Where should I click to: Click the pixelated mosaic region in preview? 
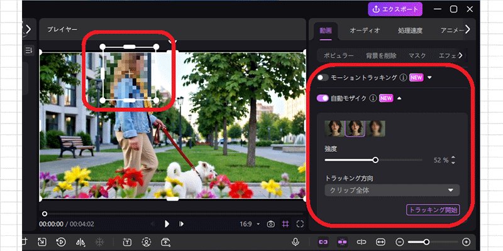pos(130,74)
